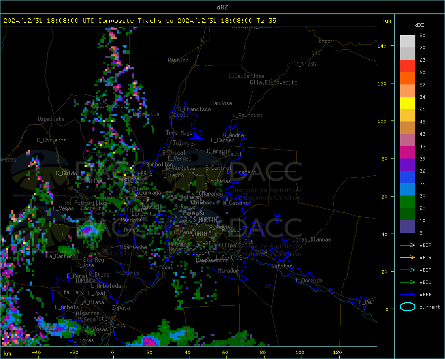
Task: Click the cyan 'current' ellipse in legend
Action: coord(407,307)
